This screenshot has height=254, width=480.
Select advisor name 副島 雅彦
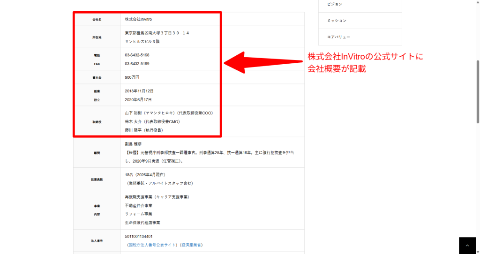[x=133, y=144]
